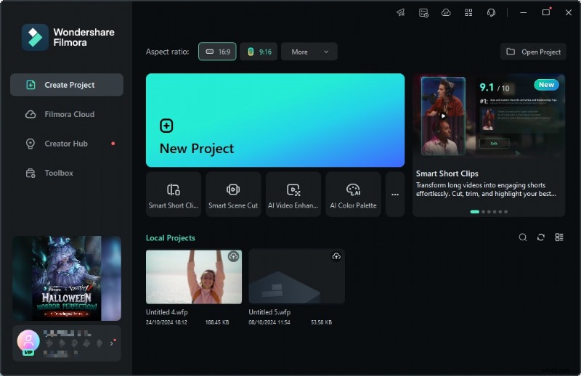Open the cloud download icon in title bar
The width and height of the screenshot is (581, 376).
point(446,12)
